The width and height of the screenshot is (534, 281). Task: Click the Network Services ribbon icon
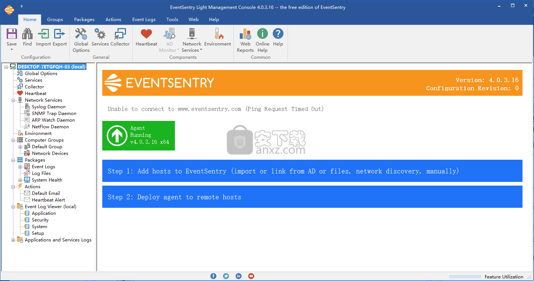tap(192, 34)
